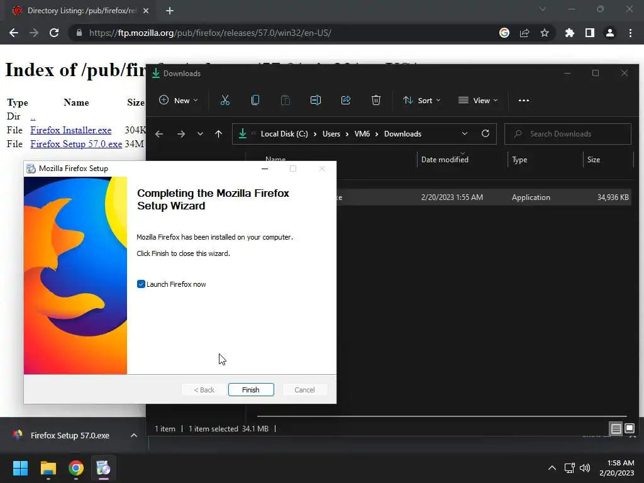Click Share this page icon in Chrome
This screenshot has height=483, width=644.
[525, 33]
